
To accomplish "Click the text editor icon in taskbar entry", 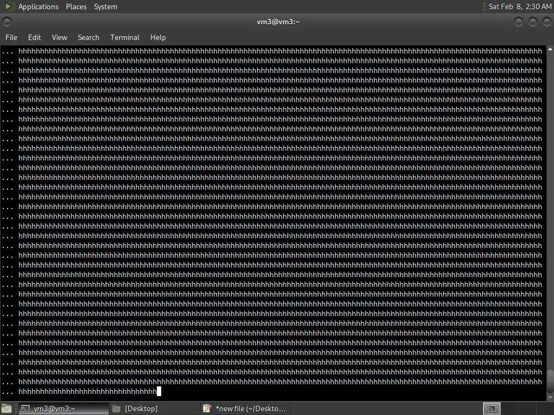I will point(207,409).
